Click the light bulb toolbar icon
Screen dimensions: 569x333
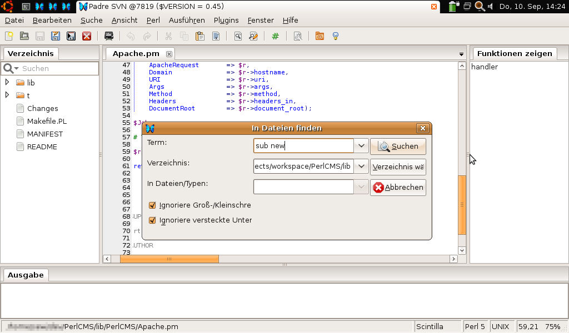click(x=335, y=36)
